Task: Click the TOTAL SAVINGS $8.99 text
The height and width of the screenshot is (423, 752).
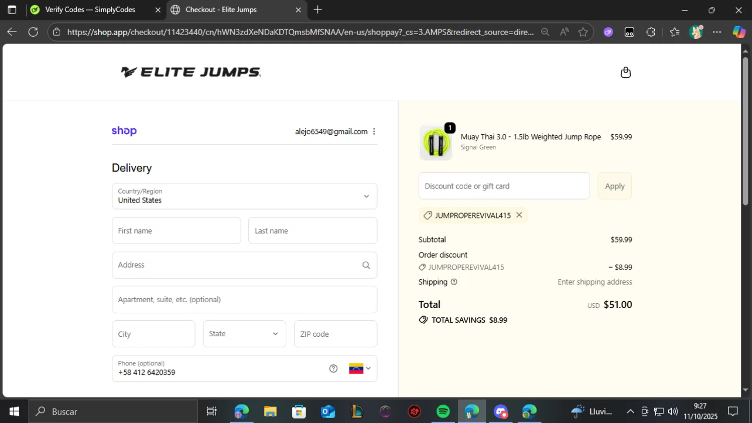Action: click(469, 320)
